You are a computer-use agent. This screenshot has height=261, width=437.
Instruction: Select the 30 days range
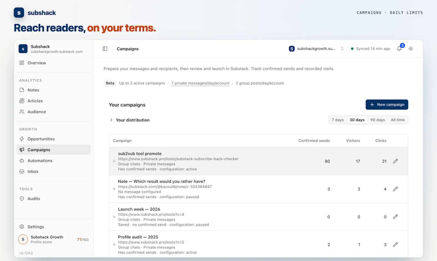357,120
